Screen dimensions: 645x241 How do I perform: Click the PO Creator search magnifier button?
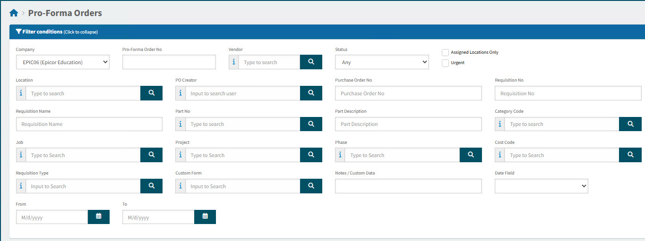click(x=311, y=93)
